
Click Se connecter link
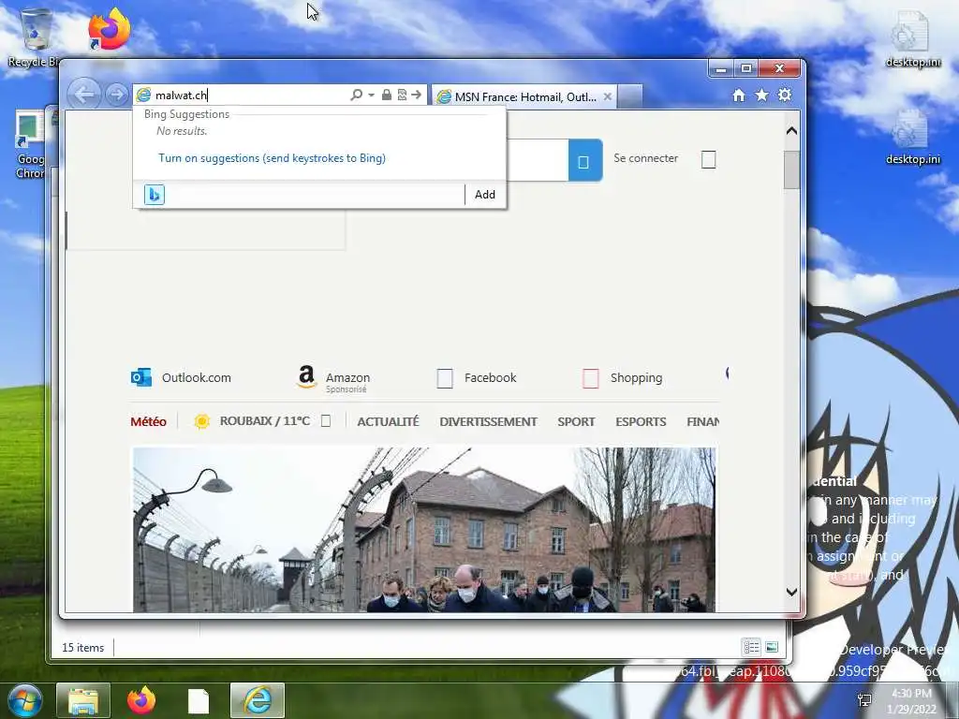click(645, 158)
